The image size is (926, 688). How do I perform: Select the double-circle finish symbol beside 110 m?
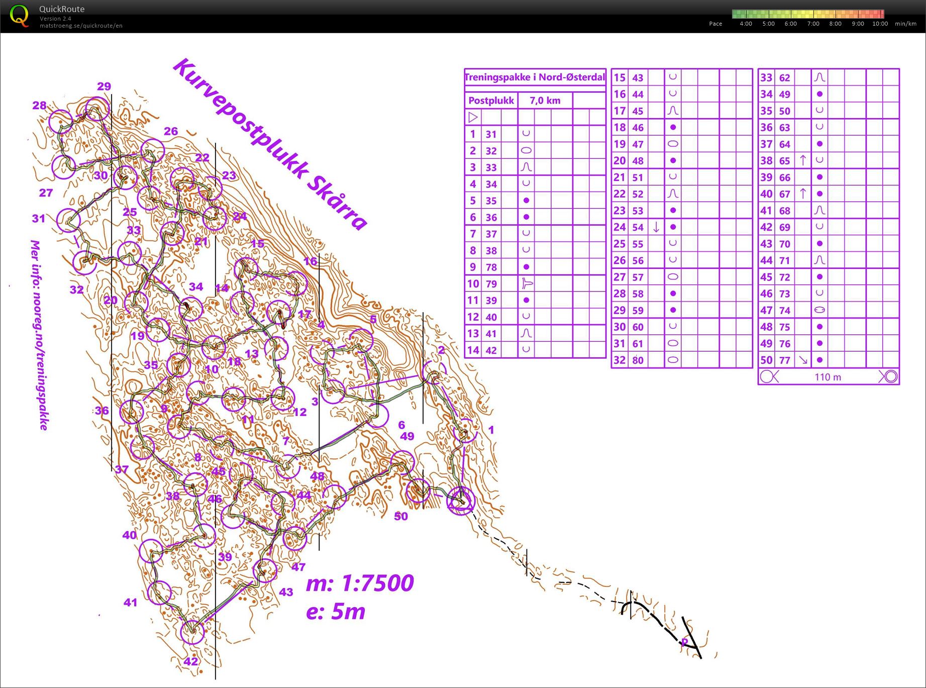click(888, 376)
